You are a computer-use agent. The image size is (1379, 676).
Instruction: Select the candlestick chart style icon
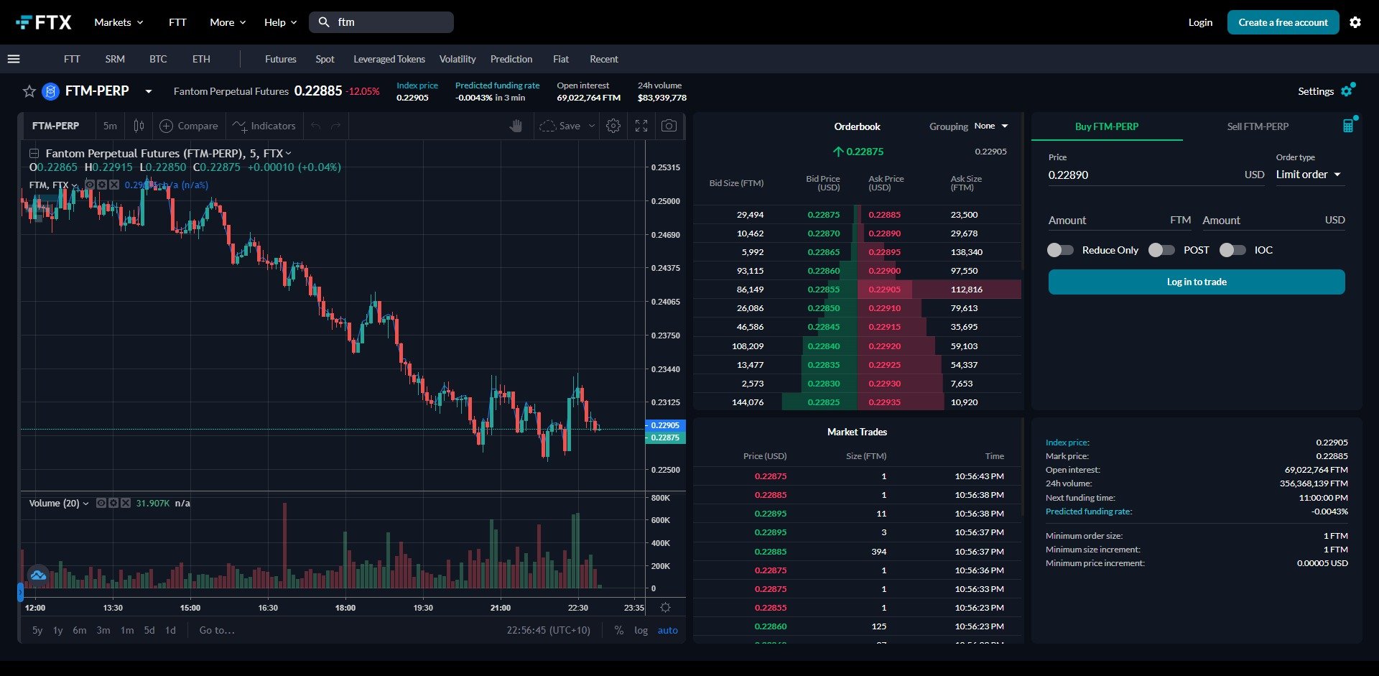point(138,126)
